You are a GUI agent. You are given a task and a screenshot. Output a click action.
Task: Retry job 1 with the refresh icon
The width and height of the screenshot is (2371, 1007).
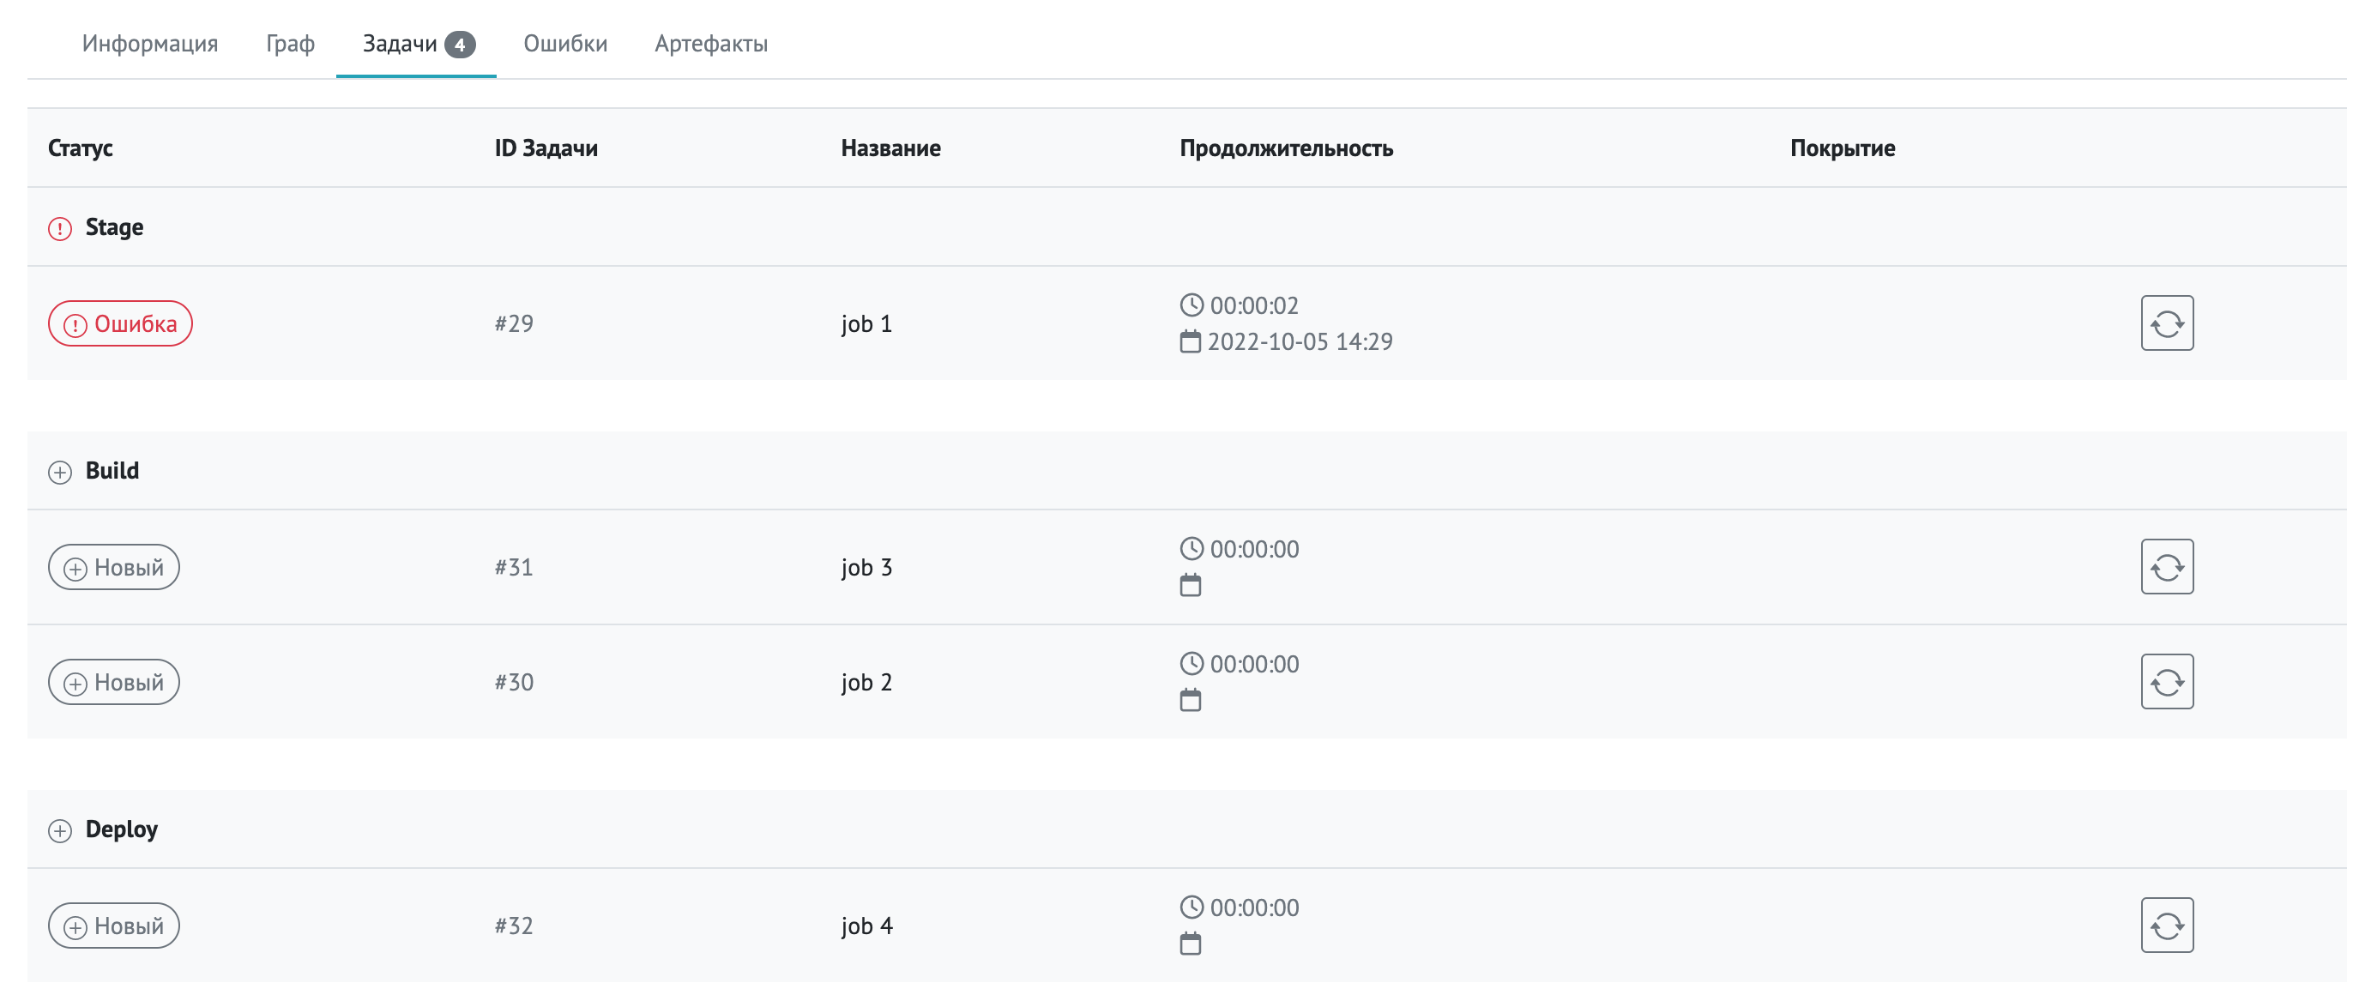(2167, 323)
